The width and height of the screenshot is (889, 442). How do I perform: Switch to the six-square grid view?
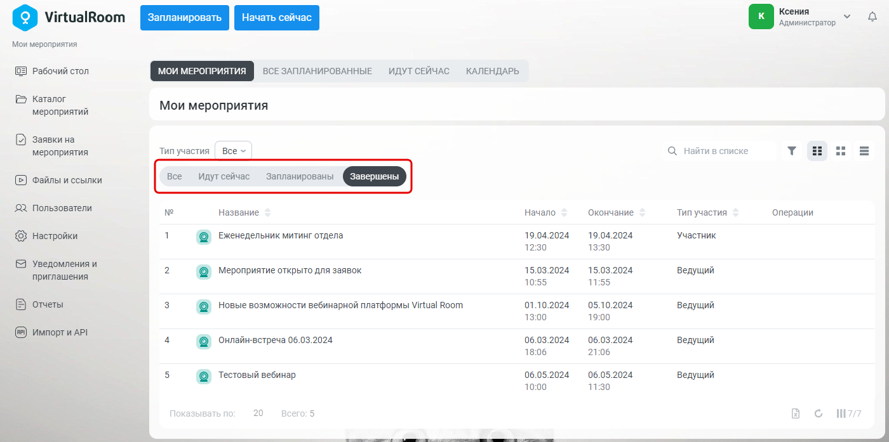point(817,151)
